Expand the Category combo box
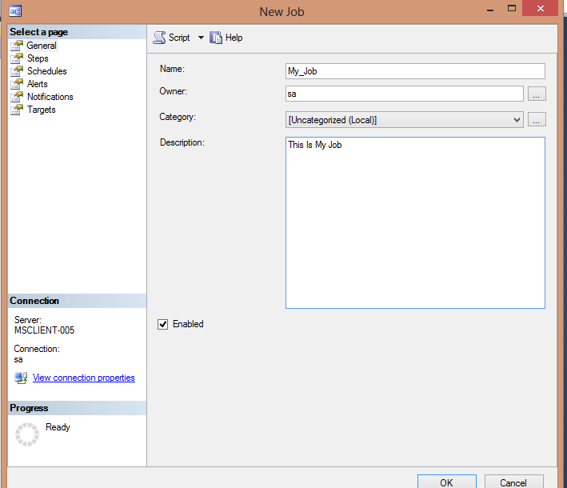Screen dimensions: 567x488 tap(517, 120)
